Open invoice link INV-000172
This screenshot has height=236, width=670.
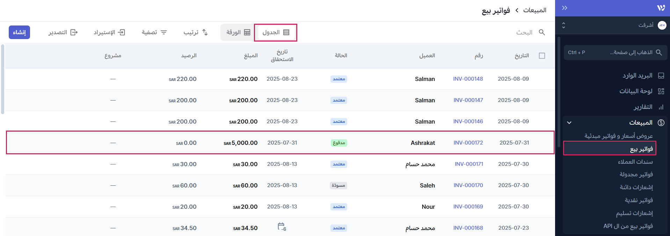click(468, 143)
